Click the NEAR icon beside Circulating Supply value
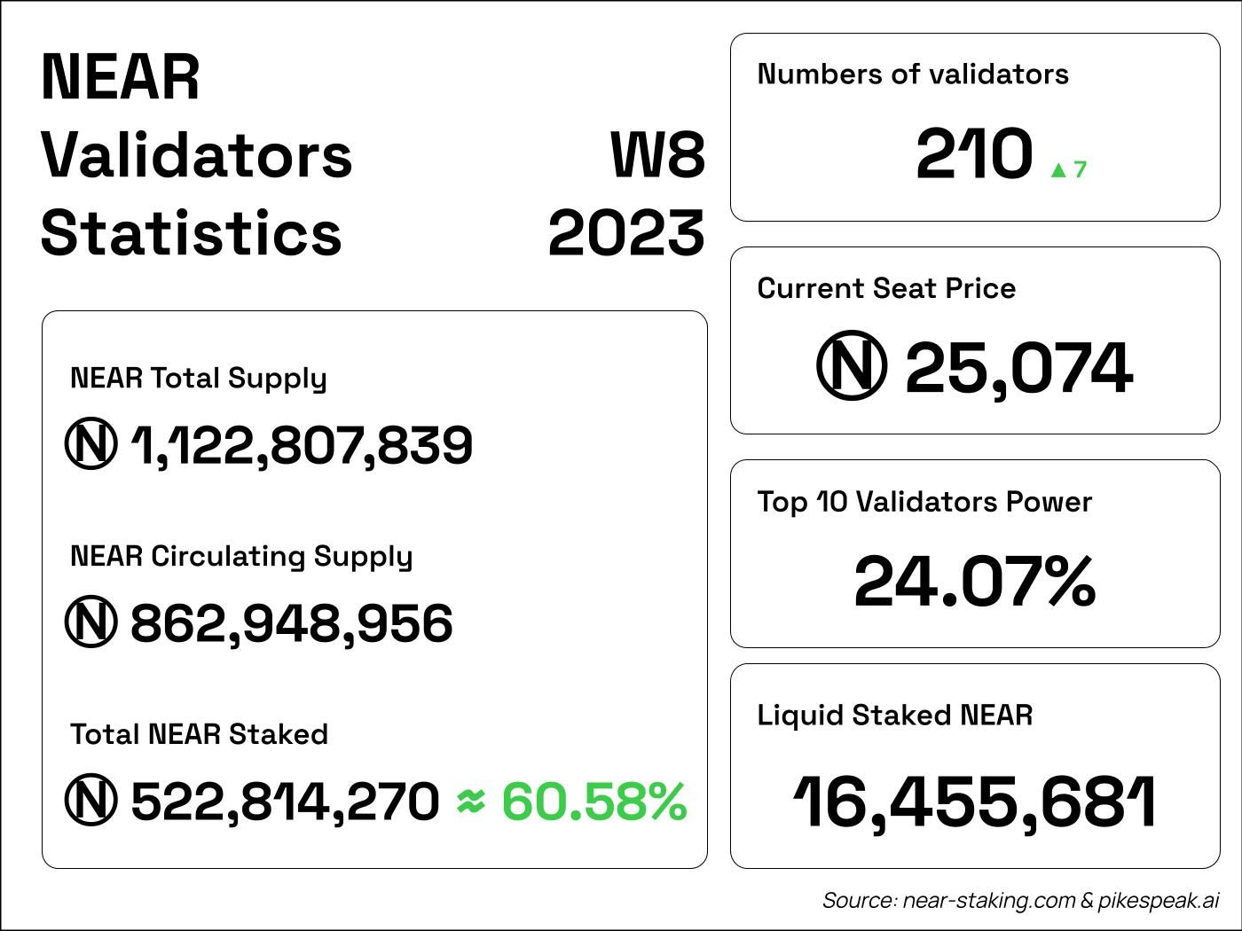Screen dimensions: 1242x931 pyautogui.click(x=90, y=622)
